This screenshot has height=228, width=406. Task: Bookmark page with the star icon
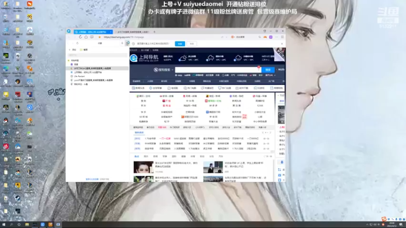pos(99,37)
